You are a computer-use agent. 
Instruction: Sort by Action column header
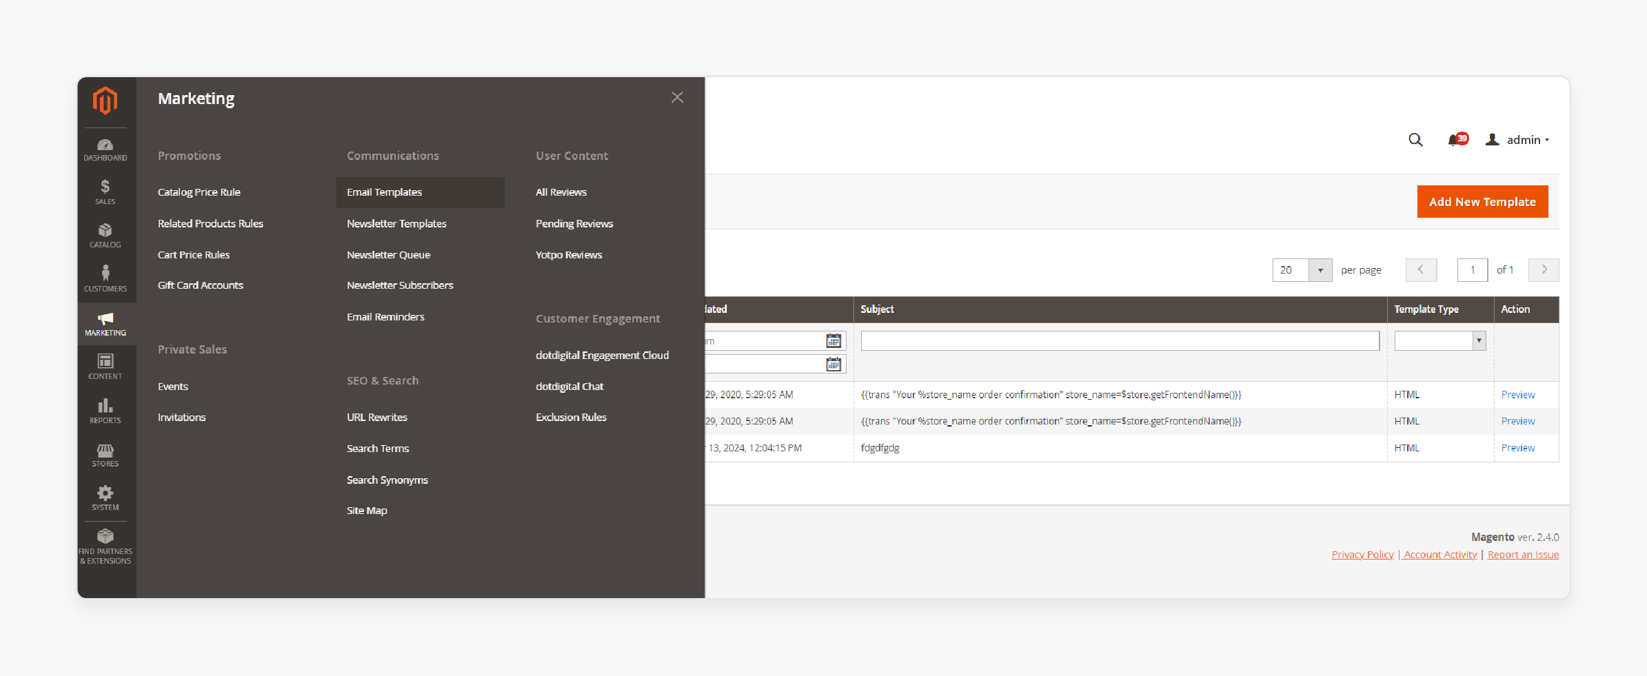[x=1515, y=309]
